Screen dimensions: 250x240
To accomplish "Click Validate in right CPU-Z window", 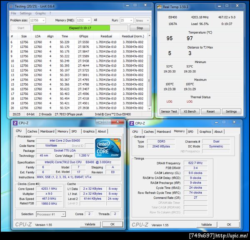I will (207, 225).
